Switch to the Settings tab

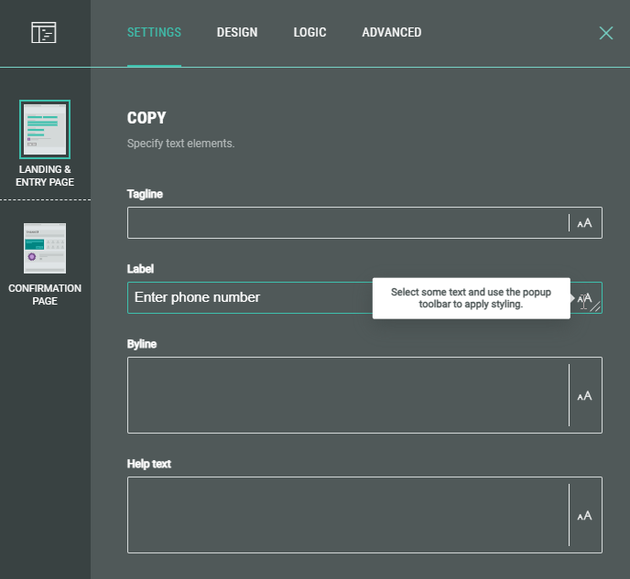point(154,33)
